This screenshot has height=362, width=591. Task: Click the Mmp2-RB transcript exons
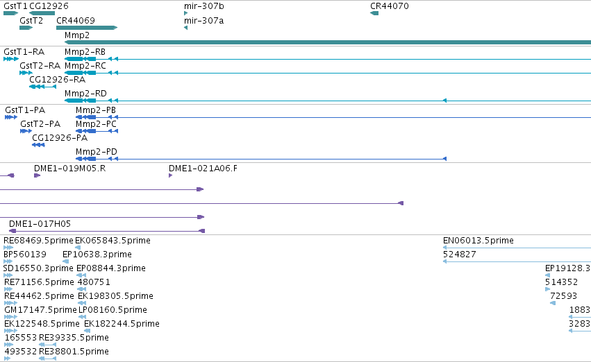tap(328, 59)
